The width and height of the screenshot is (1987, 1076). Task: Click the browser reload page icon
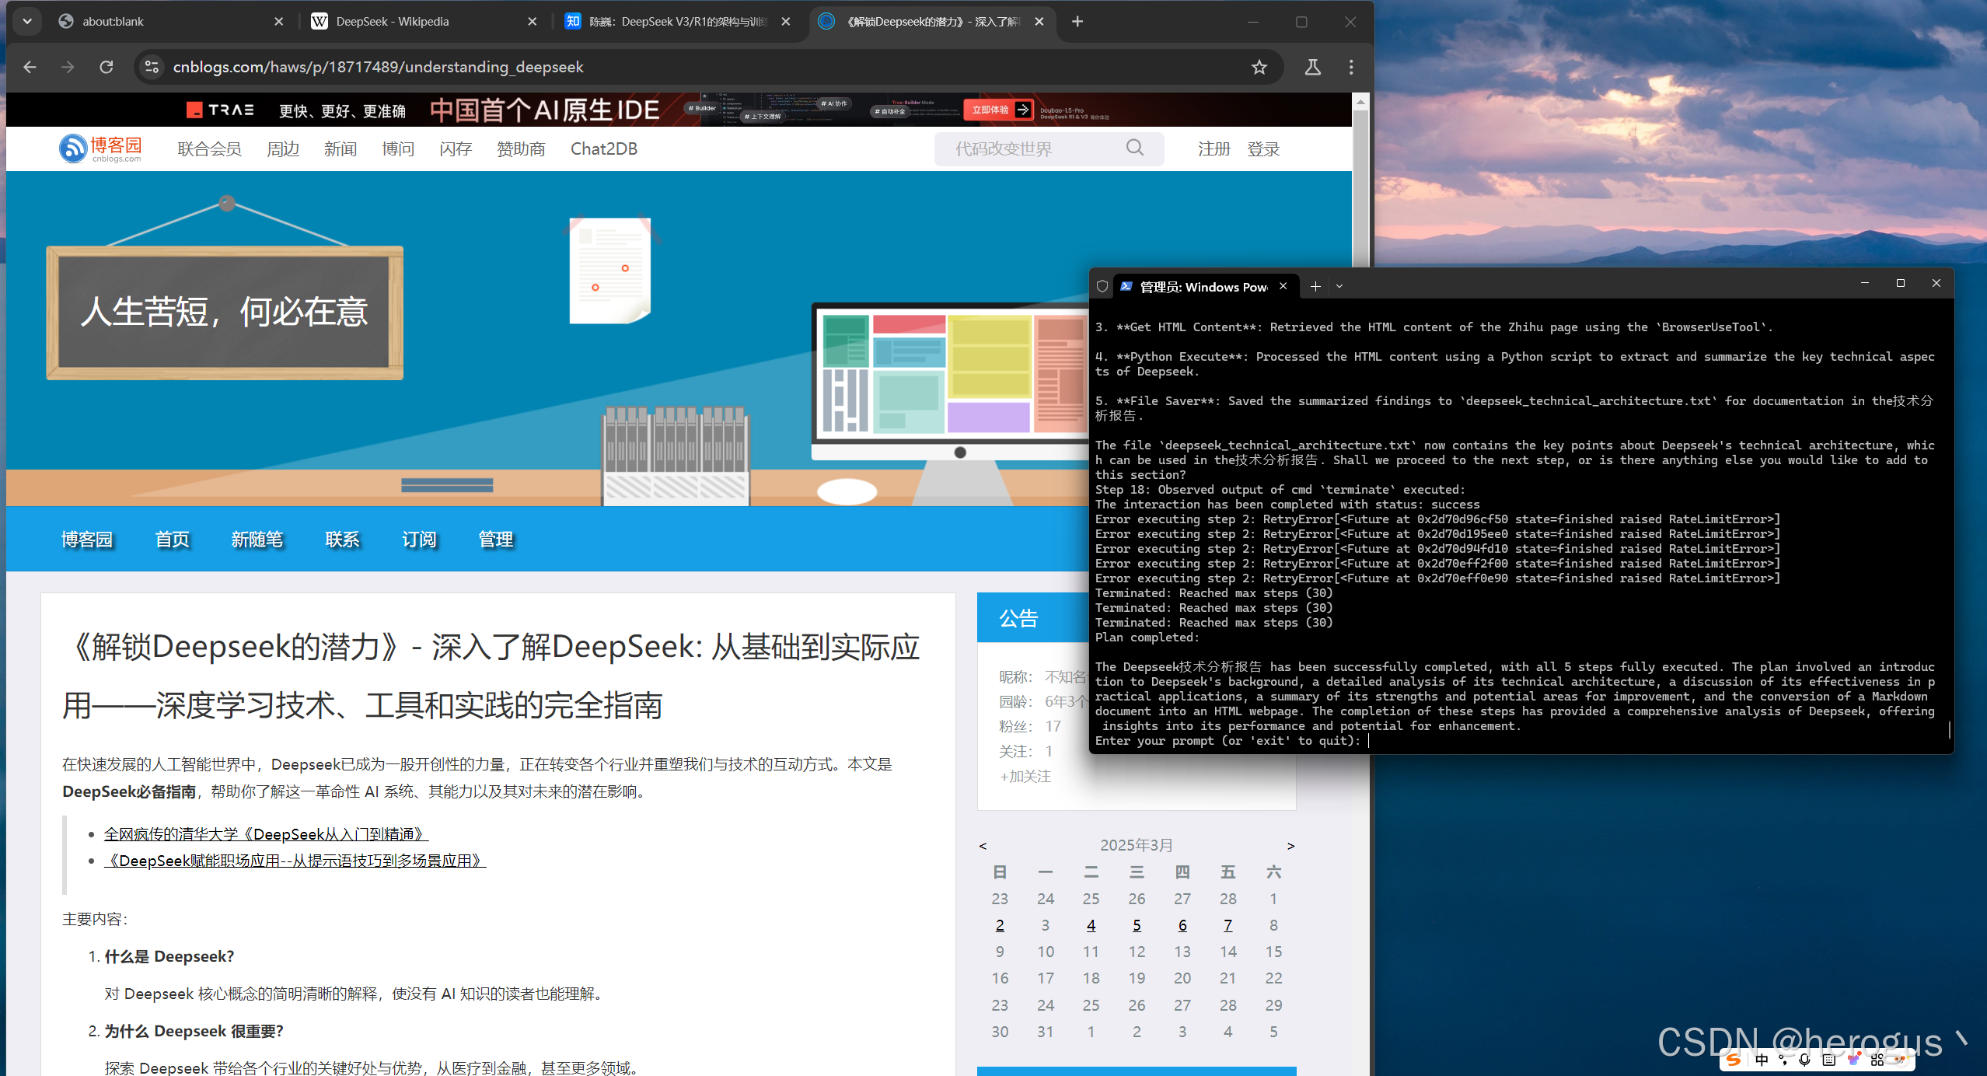click(x=107, y=67)
